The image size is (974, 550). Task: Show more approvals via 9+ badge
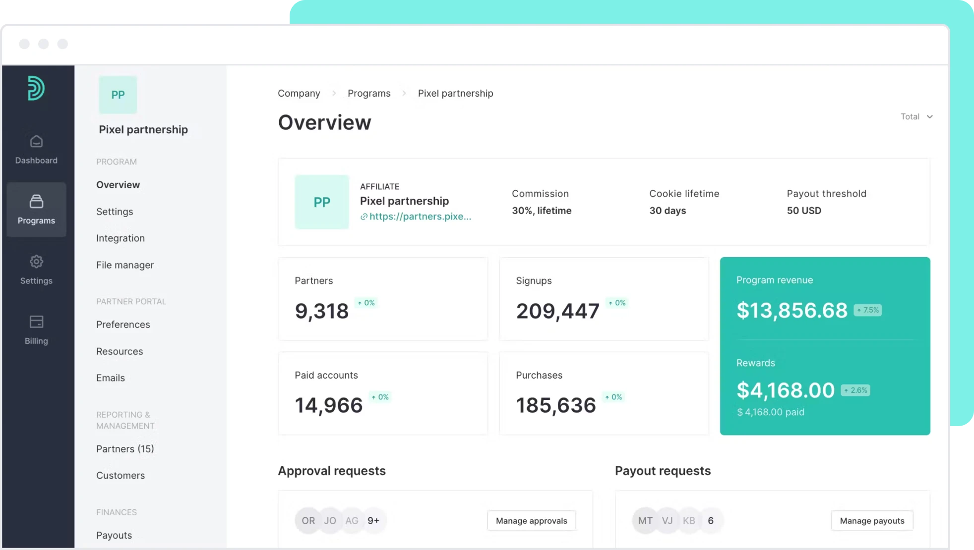373,521
